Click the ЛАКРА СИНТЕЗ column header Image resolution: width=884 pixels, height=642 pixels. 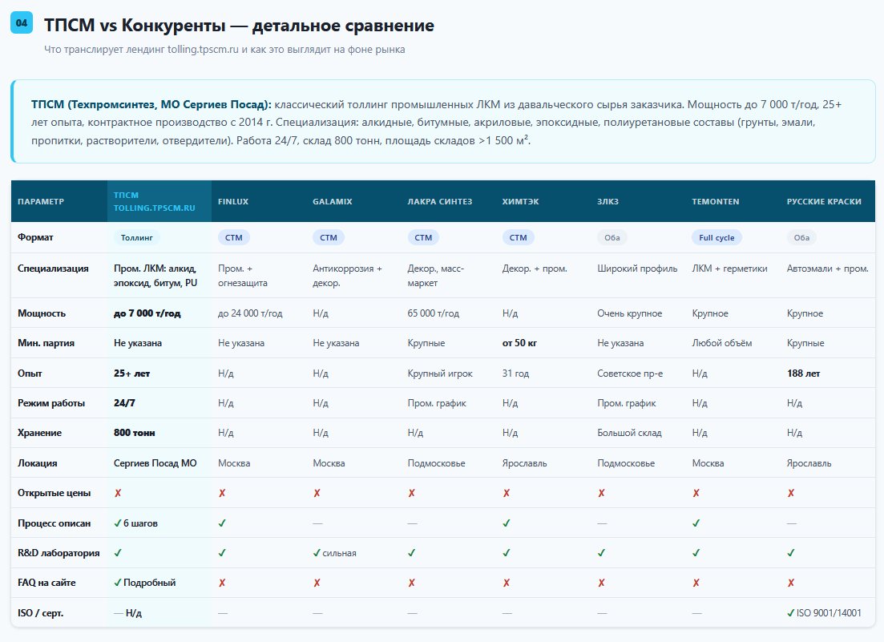point(440,201)
